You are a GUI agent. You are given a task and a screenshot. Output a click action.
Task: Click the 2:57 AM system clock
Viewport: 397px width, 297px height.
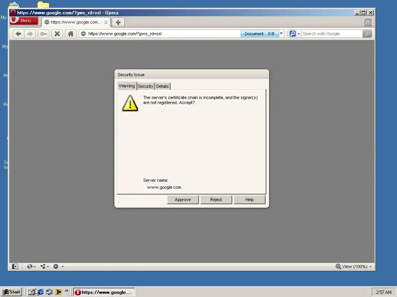(x=383, y=292)
